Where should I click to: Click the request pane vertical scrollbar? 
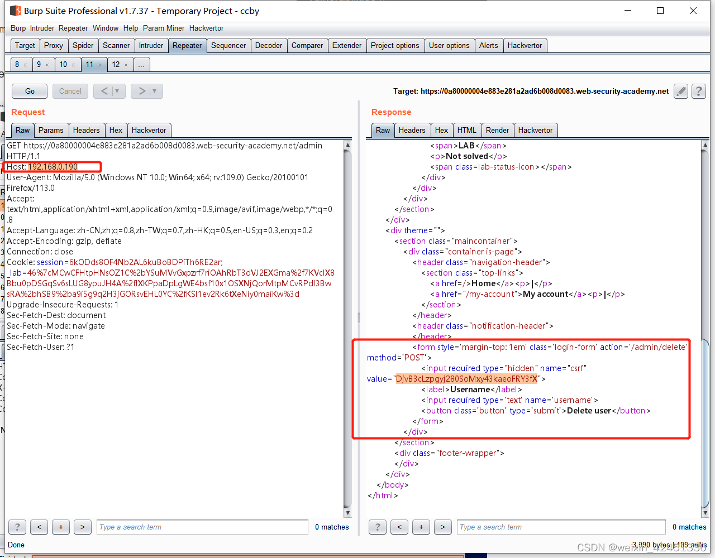pos(347,329)
